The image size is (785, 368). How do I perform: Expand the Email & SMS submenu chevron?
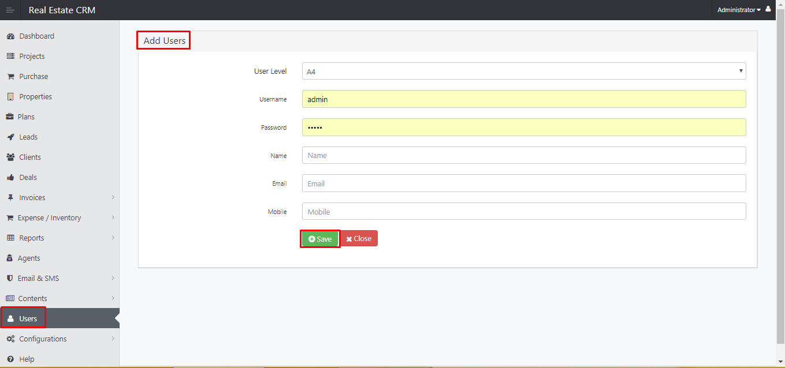click(113, 278)
